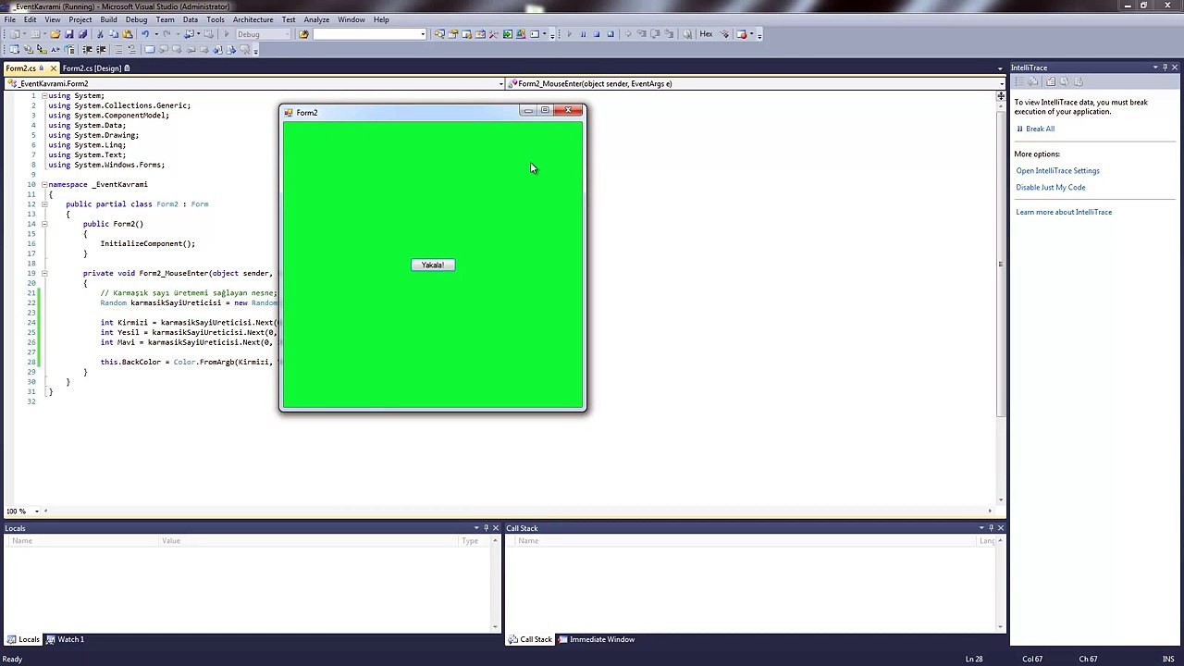Click the Save icon in the toolbar
Viewport: 1184px width, 666px height.
pos(69,34)
